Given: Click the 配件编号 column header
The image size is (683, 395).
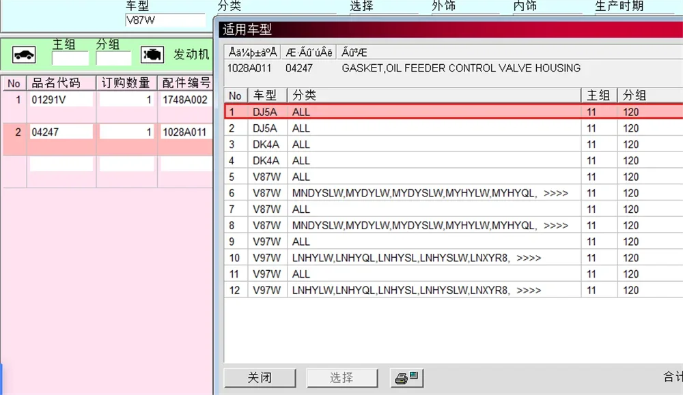Looking at the screenshot, I should point(186,83).
